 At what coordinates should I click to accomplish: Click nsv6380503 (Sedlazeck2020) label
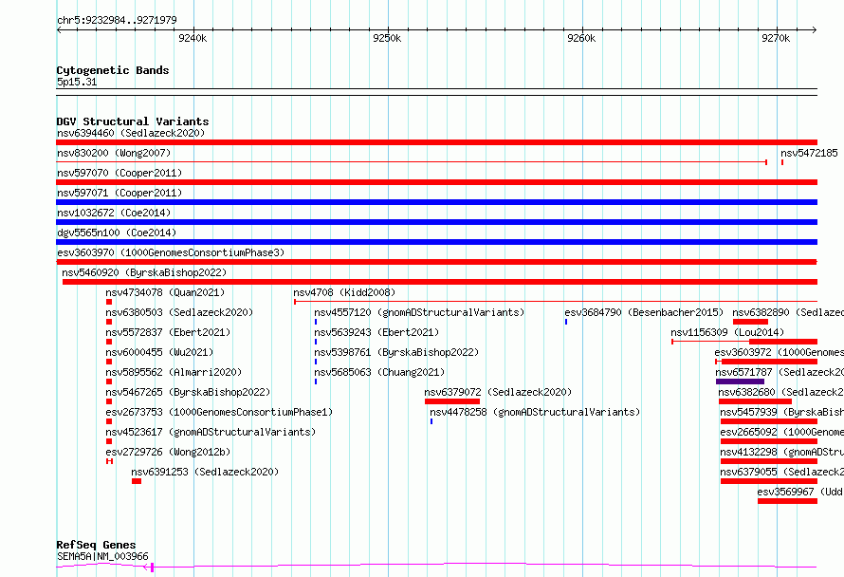tap(179, 312)
